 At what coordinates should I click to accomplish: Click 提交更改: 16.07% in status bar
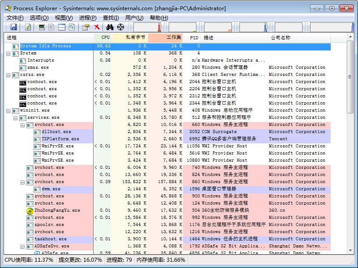[x=80, y=260]
